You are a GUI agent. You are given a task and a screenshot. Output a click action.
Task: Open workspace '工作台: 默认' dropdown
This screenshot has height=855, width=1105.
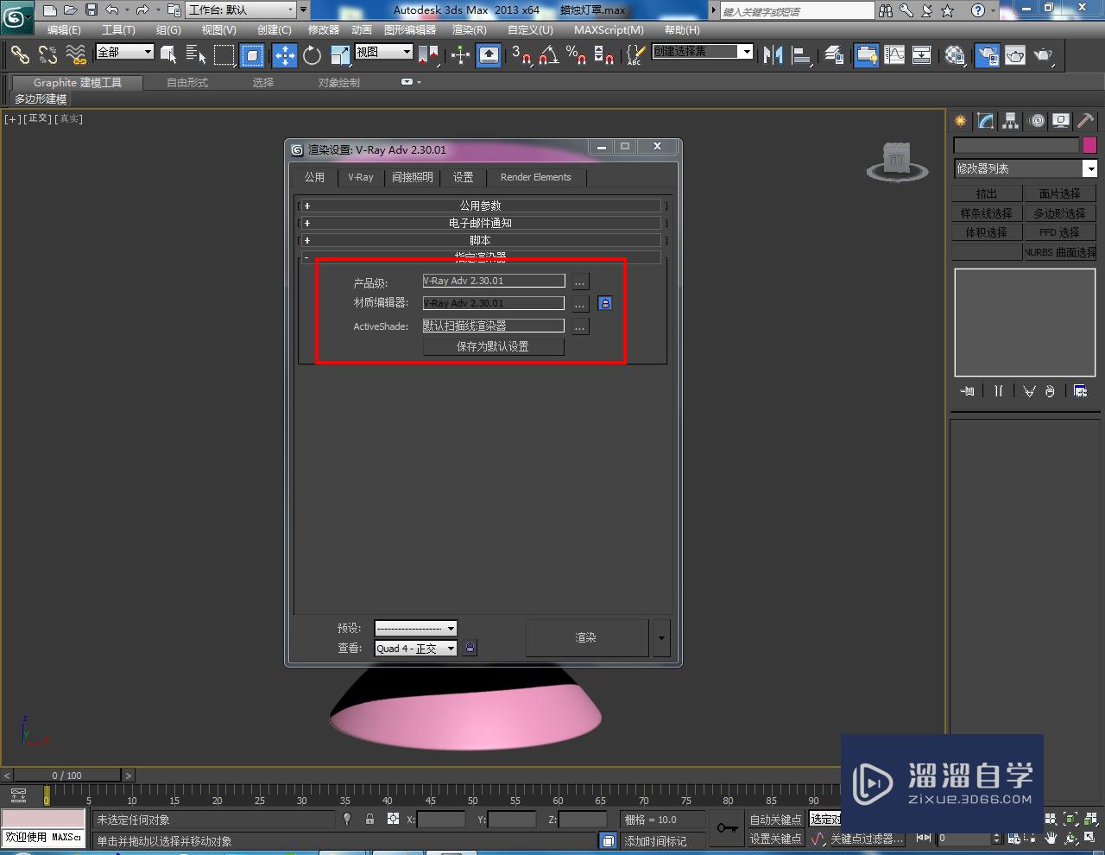242,10
